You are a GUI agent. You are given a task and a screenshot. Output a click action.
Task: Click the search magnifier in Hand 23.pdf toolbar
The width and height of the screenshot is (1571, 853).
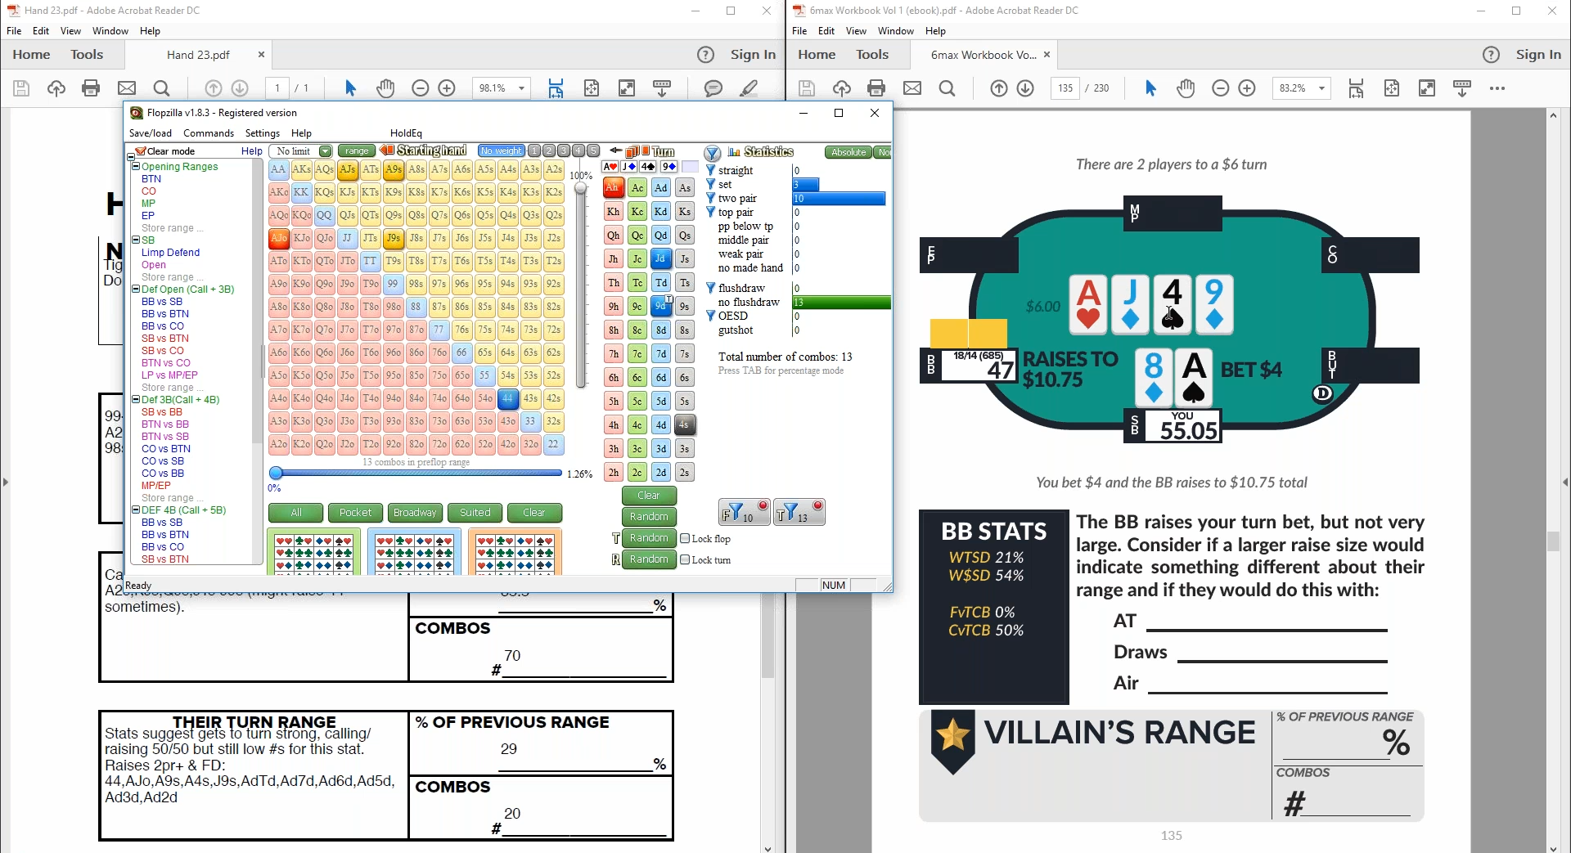tap(162, 88)
